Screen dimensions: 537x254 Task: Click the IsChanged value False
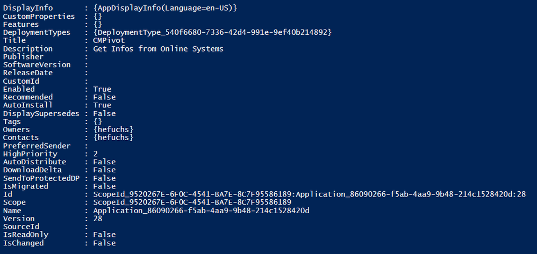click(104, 243)
